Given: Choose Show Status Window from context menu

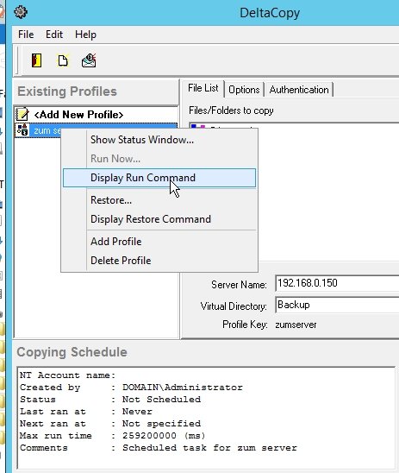Looking at the screenshot, I should pyautogui.click(x=159, y=140).
